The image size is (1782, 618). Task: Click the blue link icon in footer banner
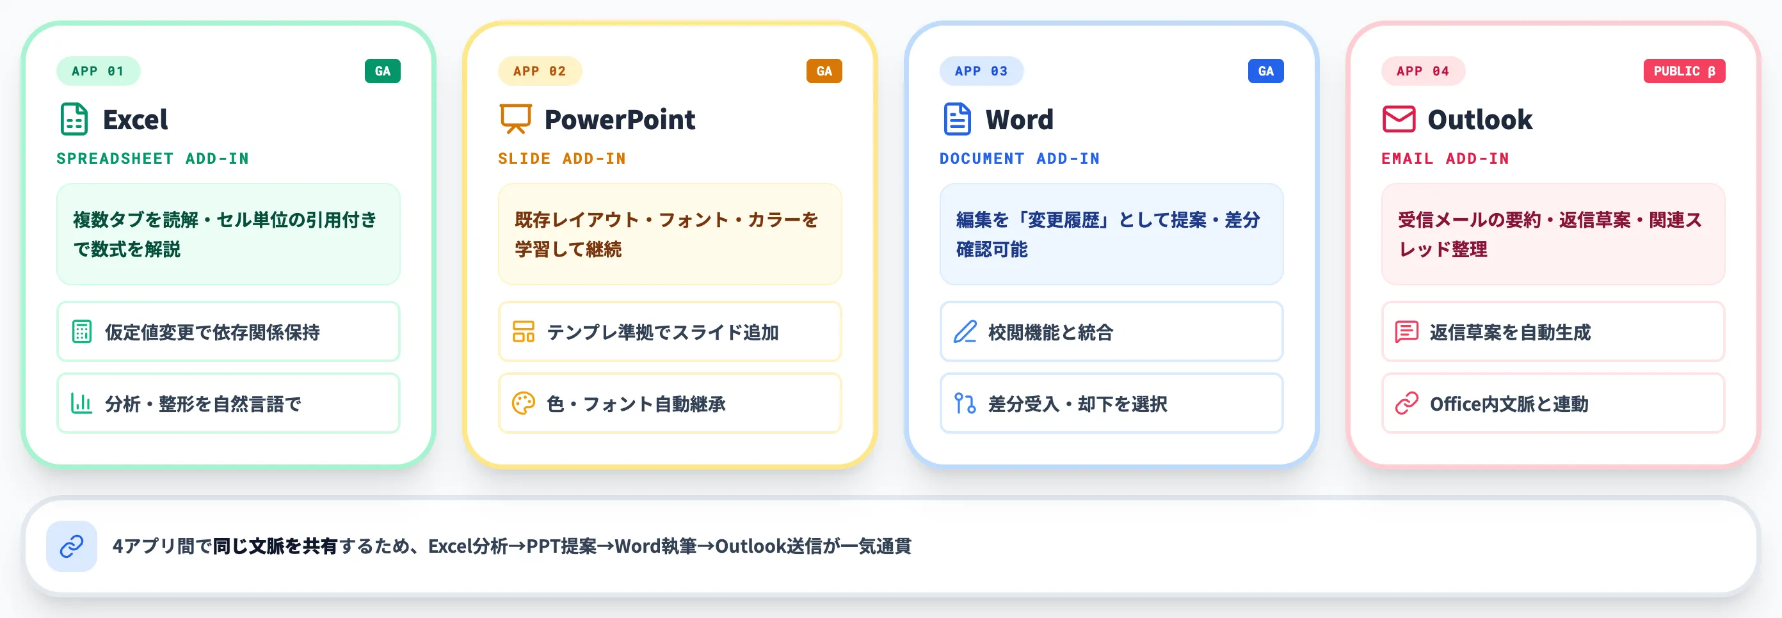point(71,546)
